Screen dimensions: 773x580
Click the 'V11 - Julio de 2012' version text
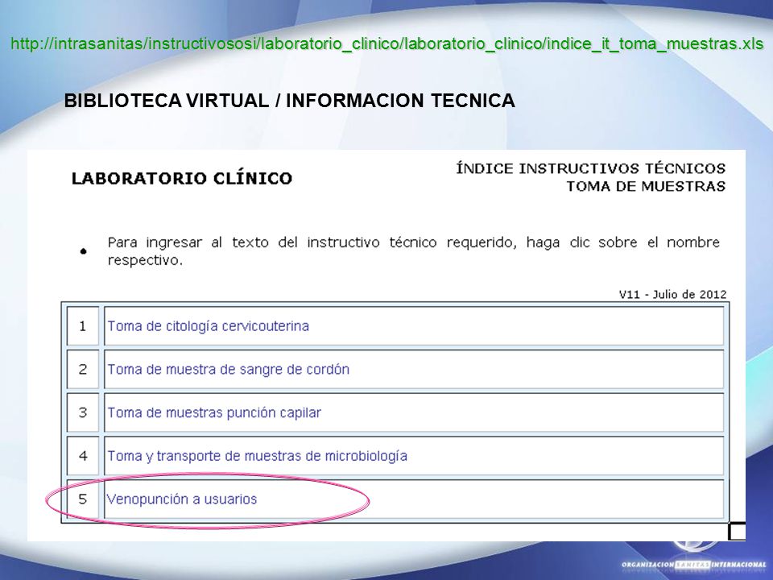click(673, 295)
